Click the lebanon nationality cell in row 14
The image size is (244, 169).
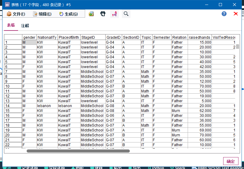tap(47, 106)
